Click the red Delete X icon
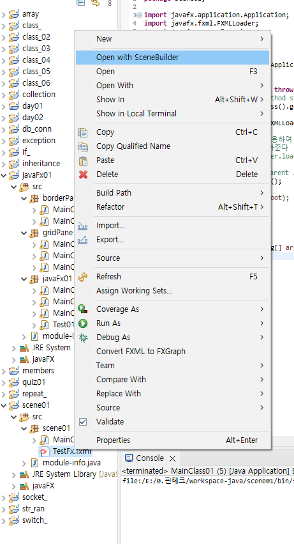This screenshot has height=544, width=294. [x=83, y=175]
